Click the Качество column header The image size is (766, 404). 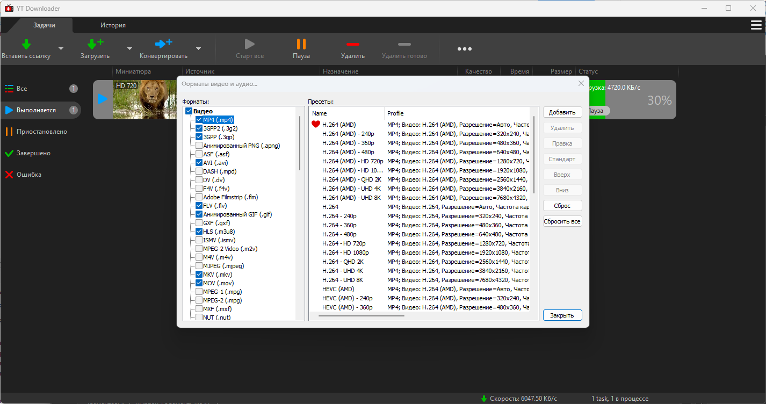click(x=479, y=71)
